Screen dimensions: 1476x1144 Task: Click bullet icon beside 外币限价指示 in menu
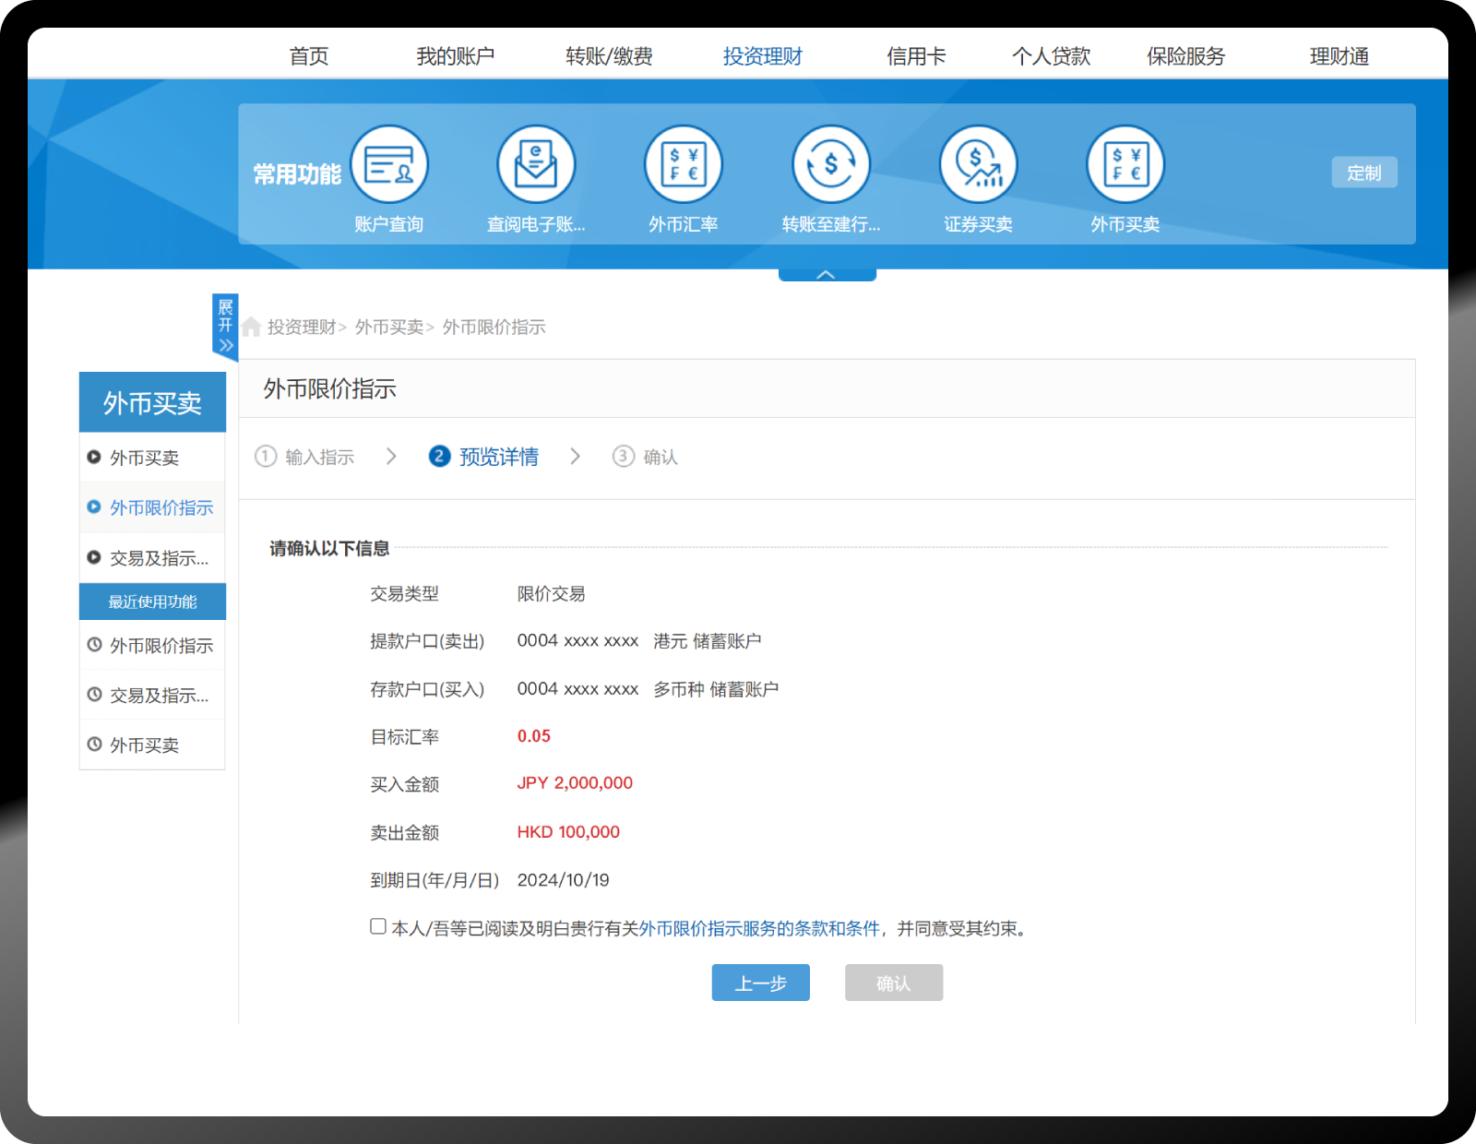tap(94, 506)
